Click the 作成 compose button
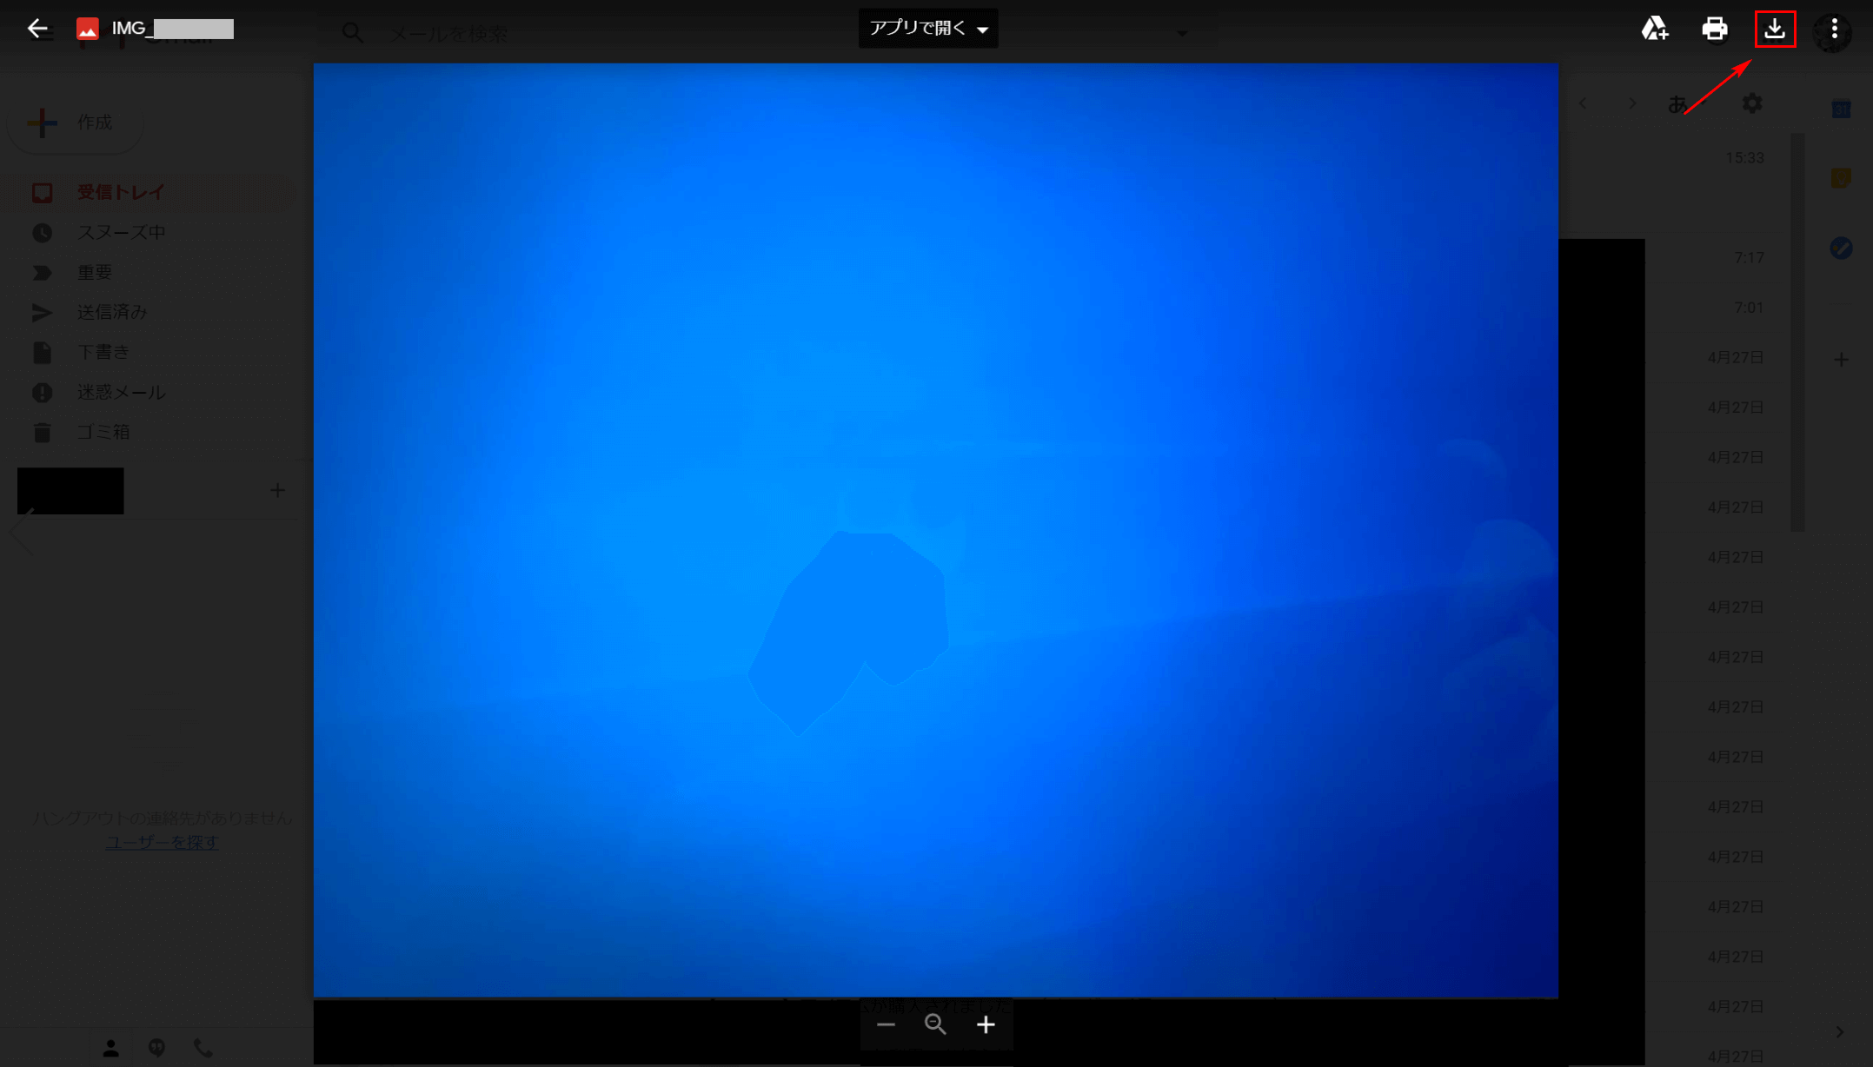Viewport: 1873px width, 1067px height. (75, 123)
